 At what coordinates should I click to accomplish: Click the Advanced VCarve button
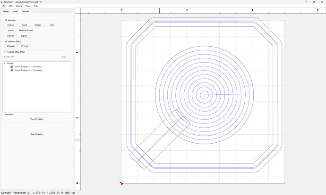[x=26, y=30]
